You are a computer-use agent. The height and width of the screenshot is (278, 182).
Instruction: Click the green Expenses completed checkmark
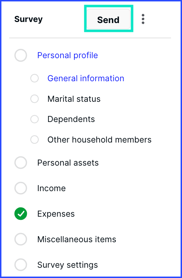[x=21, y=213]
